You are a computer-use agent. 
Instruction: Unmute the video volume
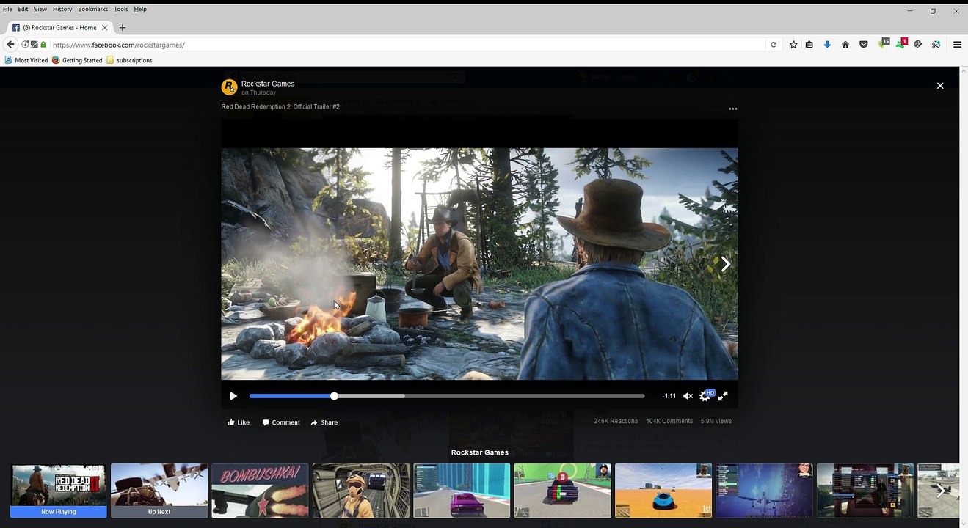688,396
